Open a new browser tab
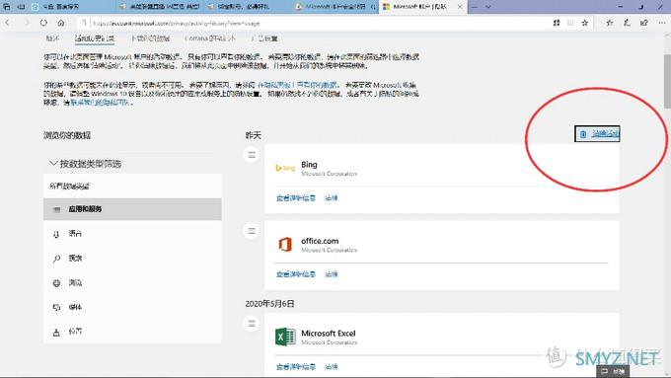The width and height of the screenshot is (671, 378). [x=475, y=7]
